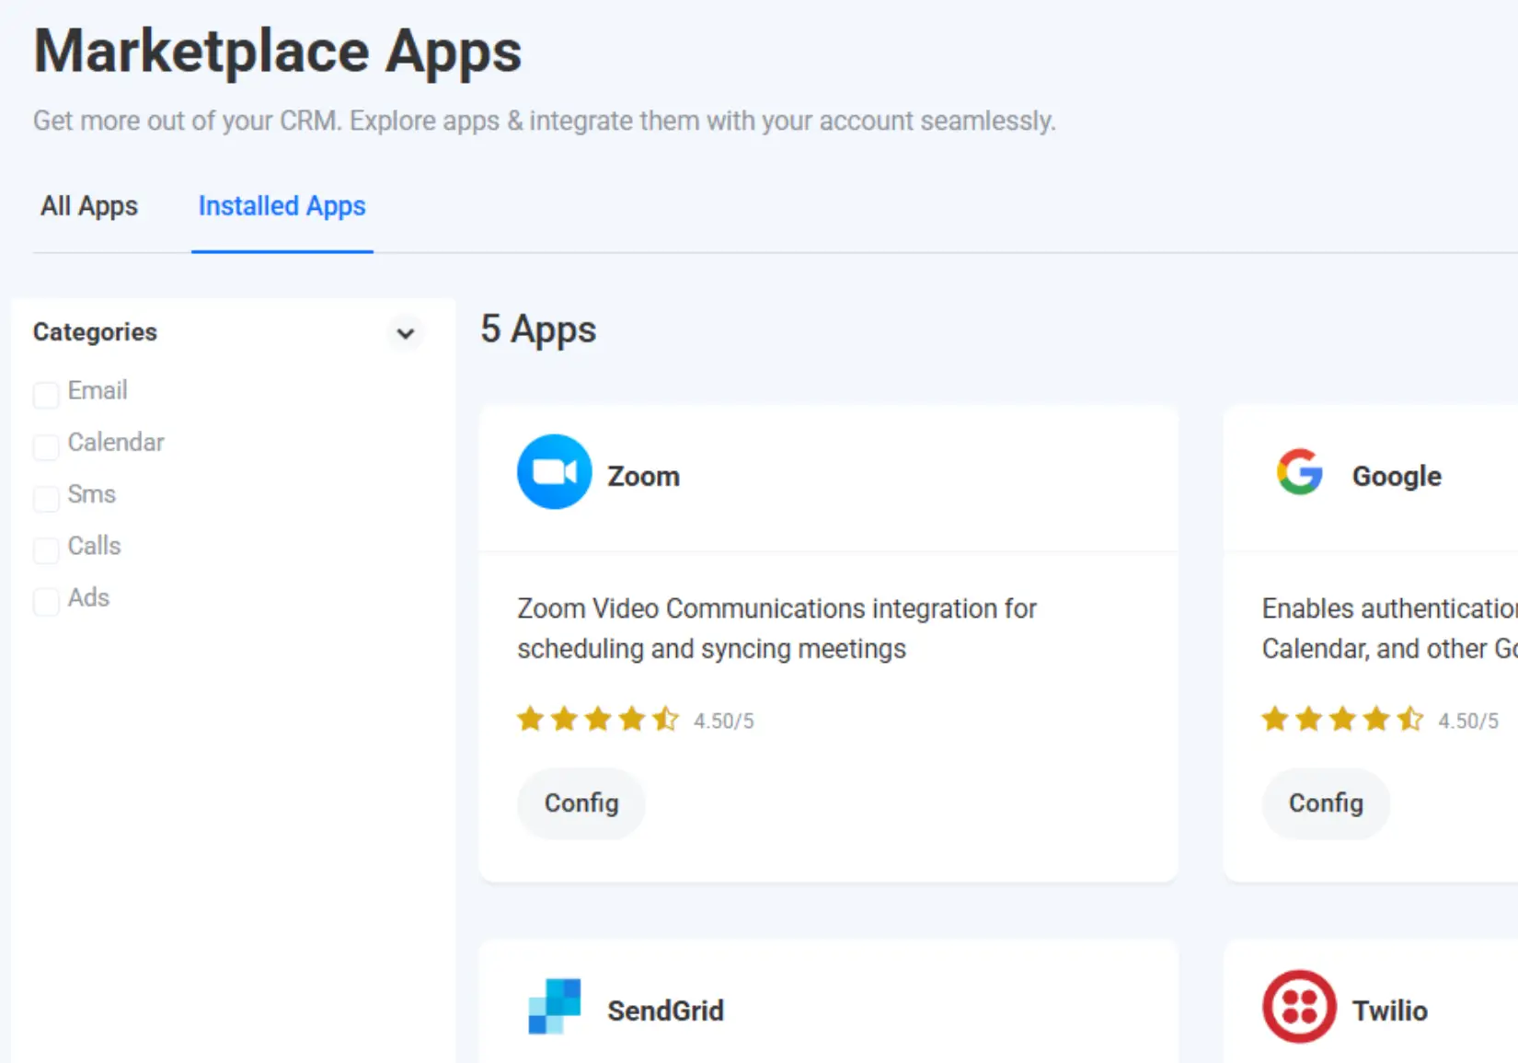Viewport: 1518px width, 1063px height.
Task: Click the Categories heading label
Action: (95, 332)
